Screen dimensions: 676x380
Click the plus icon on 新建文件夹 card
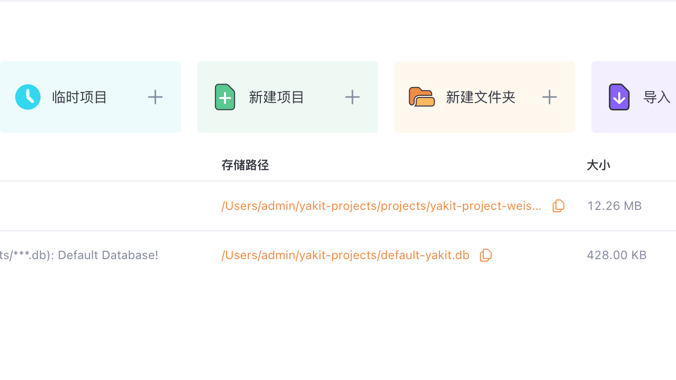point(549,97)
